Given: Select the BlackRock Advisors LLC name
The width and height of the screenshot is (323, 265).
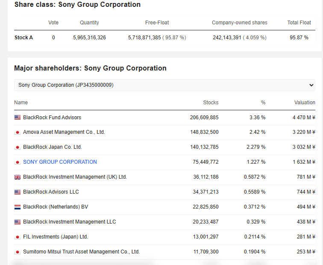Looking at the screenshot, I should (51, 192).
